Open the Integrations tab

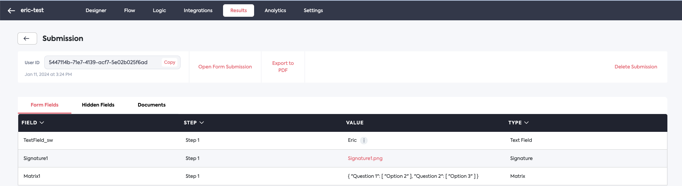tap(198, 11)
